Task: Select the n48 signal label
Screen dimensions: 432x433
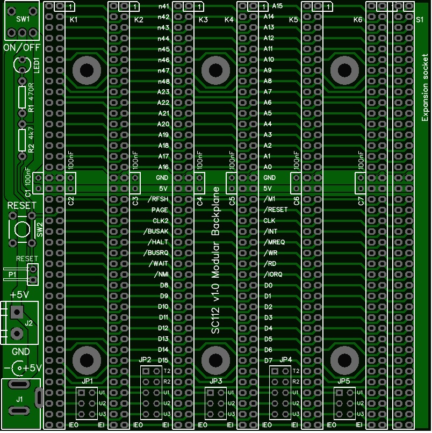Action: pyautogui.click(x=163, y=82)
